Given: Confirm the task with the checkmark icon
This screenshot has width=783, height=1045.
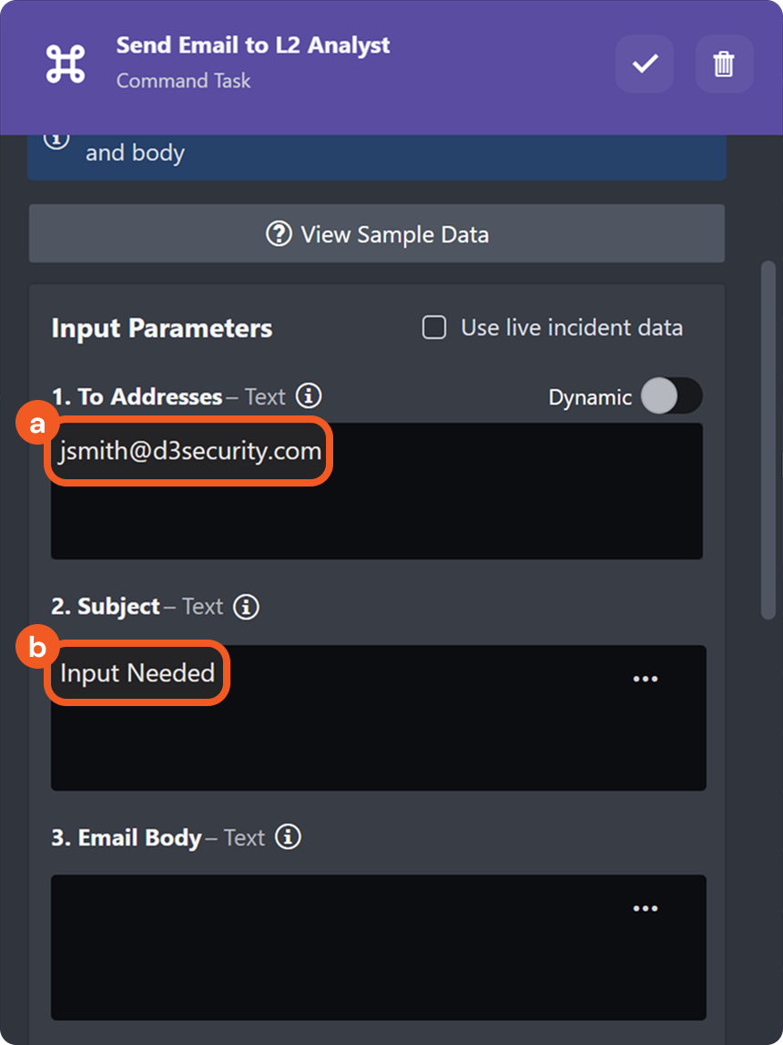Looking at the screenshot, I should [645, 64].
